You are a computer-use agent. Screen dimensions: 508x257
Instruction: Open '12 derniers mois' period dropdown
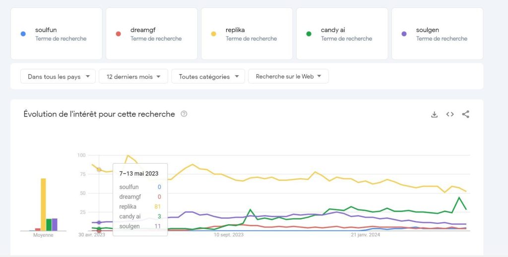coord(133,77)
